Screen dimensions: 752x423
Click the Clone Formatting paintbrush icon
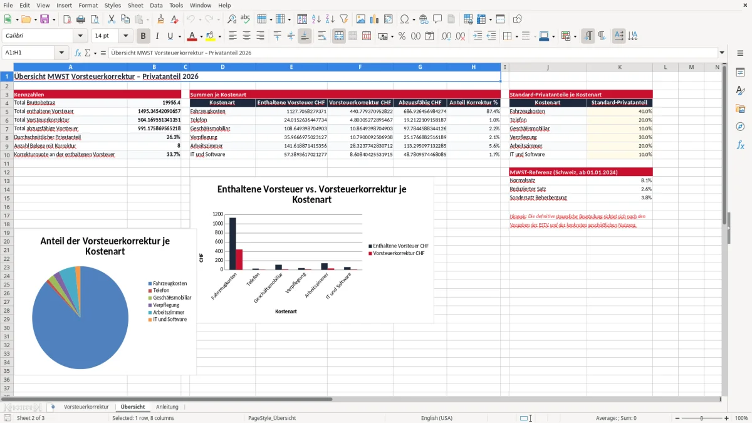point(161,19)
